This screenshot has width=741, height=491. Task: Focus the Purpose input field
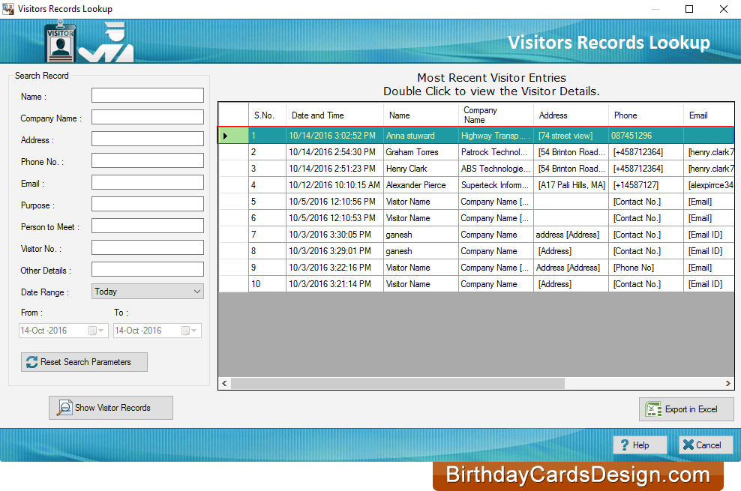[148, 204]
